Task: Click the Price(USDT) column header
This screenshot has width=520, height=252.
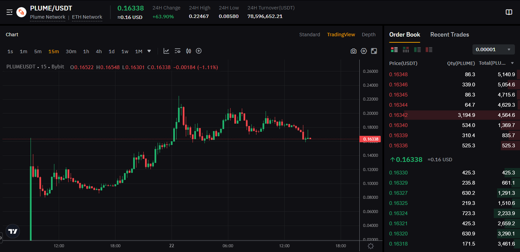Action: point(403,63)
